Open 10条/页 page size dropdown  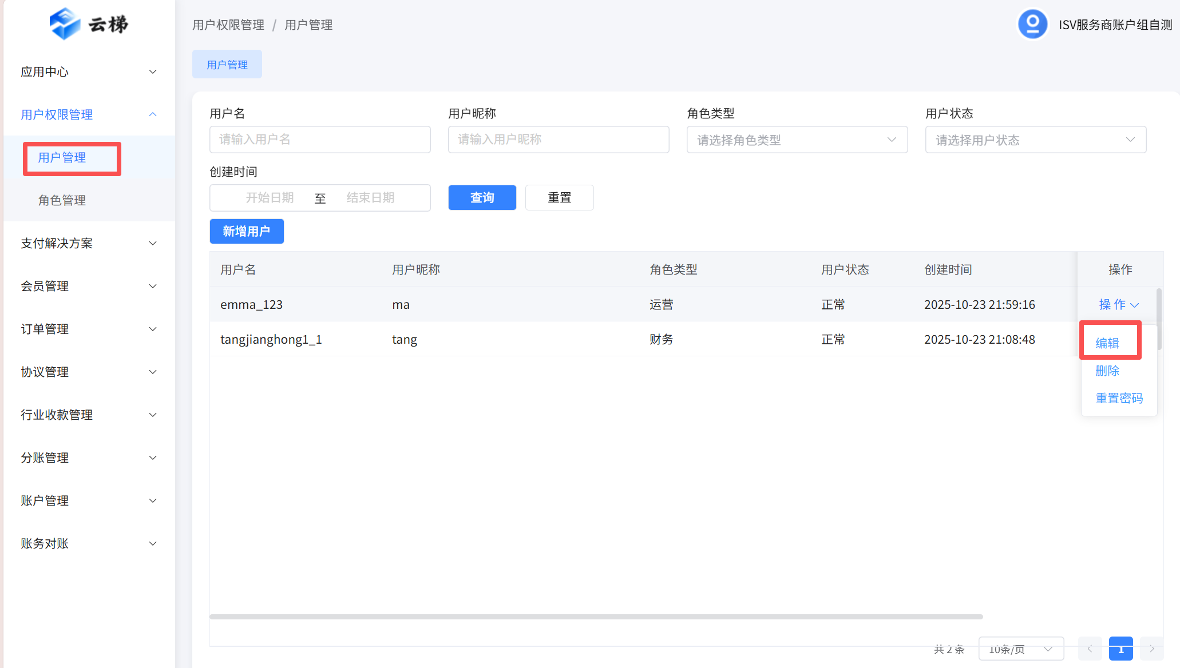pos(1021,649)
